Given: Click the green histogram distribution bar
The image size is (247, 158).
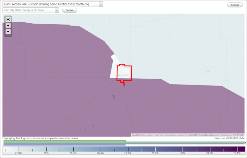Looking at the screenshot, I should (x=65, y=141).
